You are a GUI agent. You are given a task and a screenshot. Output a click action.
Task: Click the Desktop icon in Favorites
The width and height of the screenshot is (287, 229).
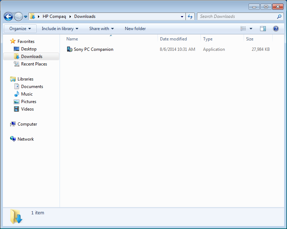(17, 49)
